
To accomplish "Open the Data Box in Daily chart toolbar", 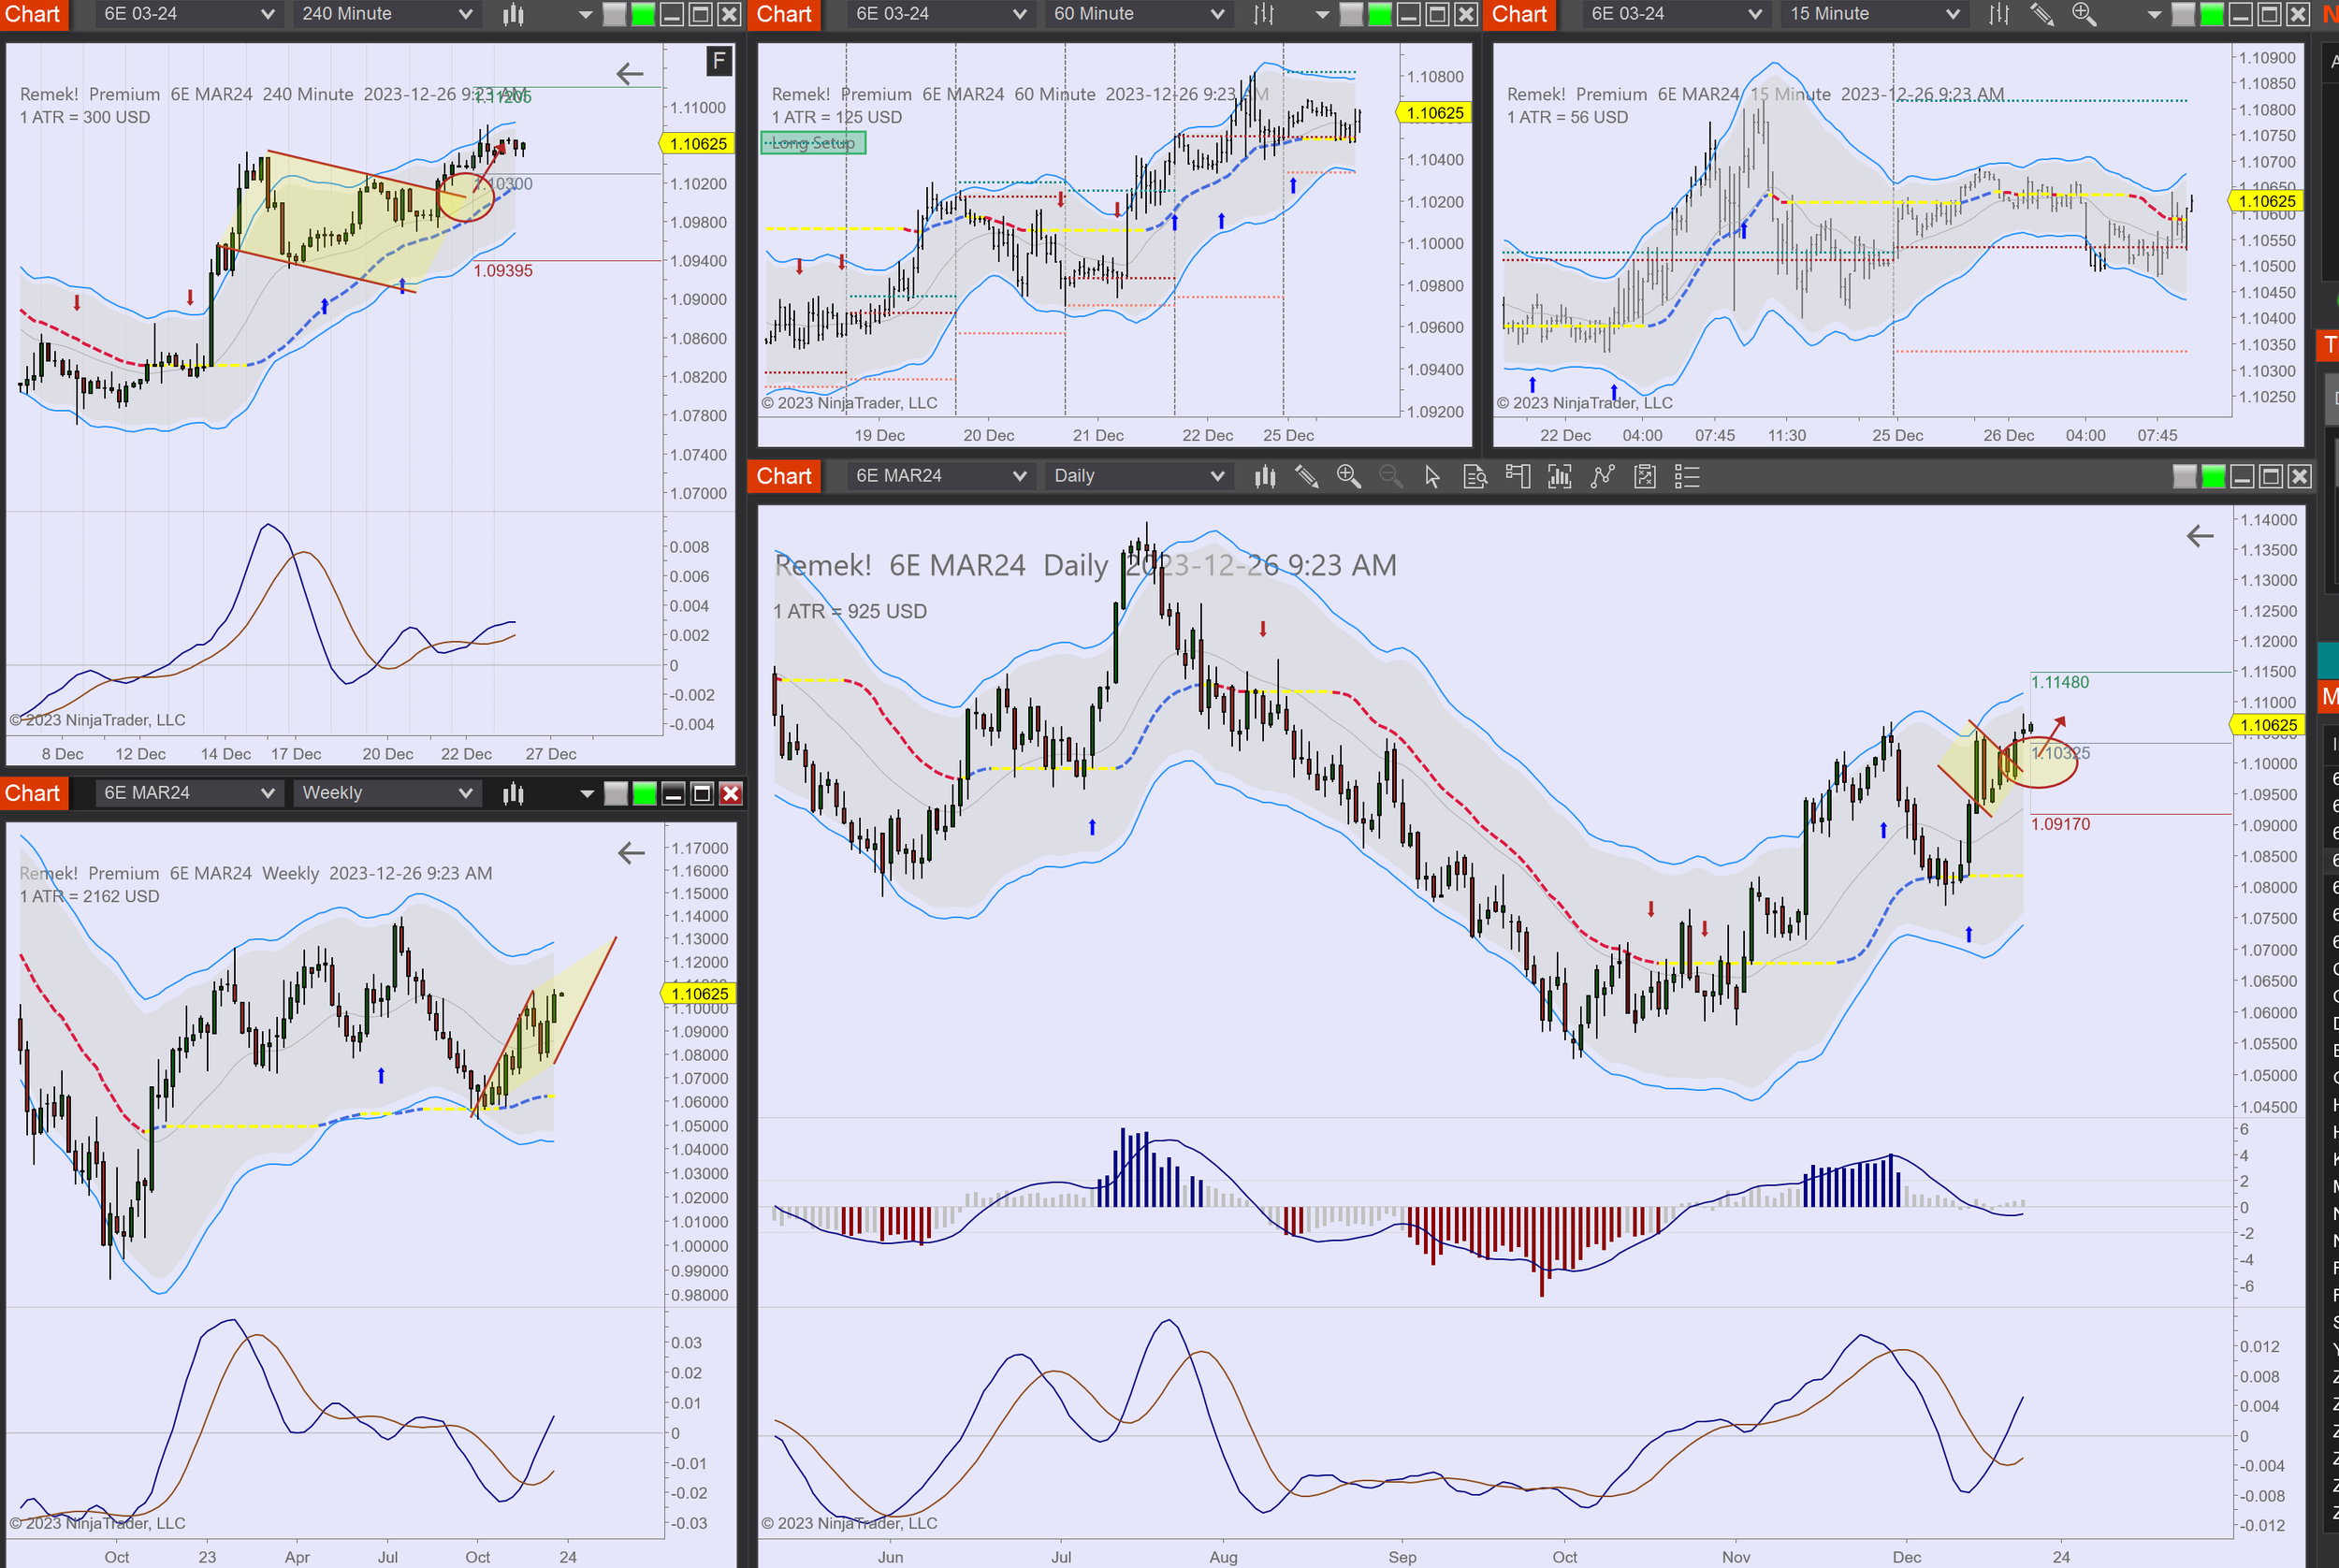I will (1475, 477).
